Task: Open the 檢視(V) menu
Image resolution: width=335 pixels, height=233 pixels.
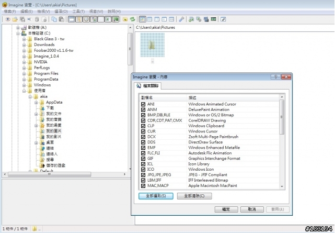Action: coord(43,12)
